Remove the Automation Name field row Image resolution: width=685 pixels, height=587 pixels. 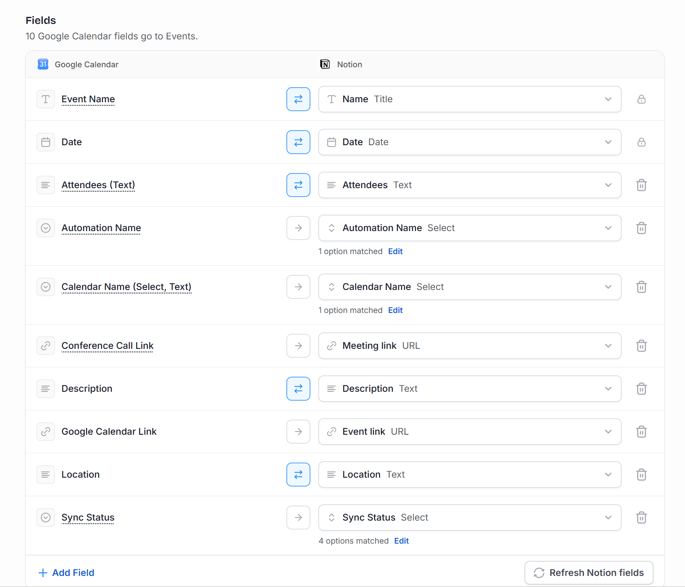641,228
